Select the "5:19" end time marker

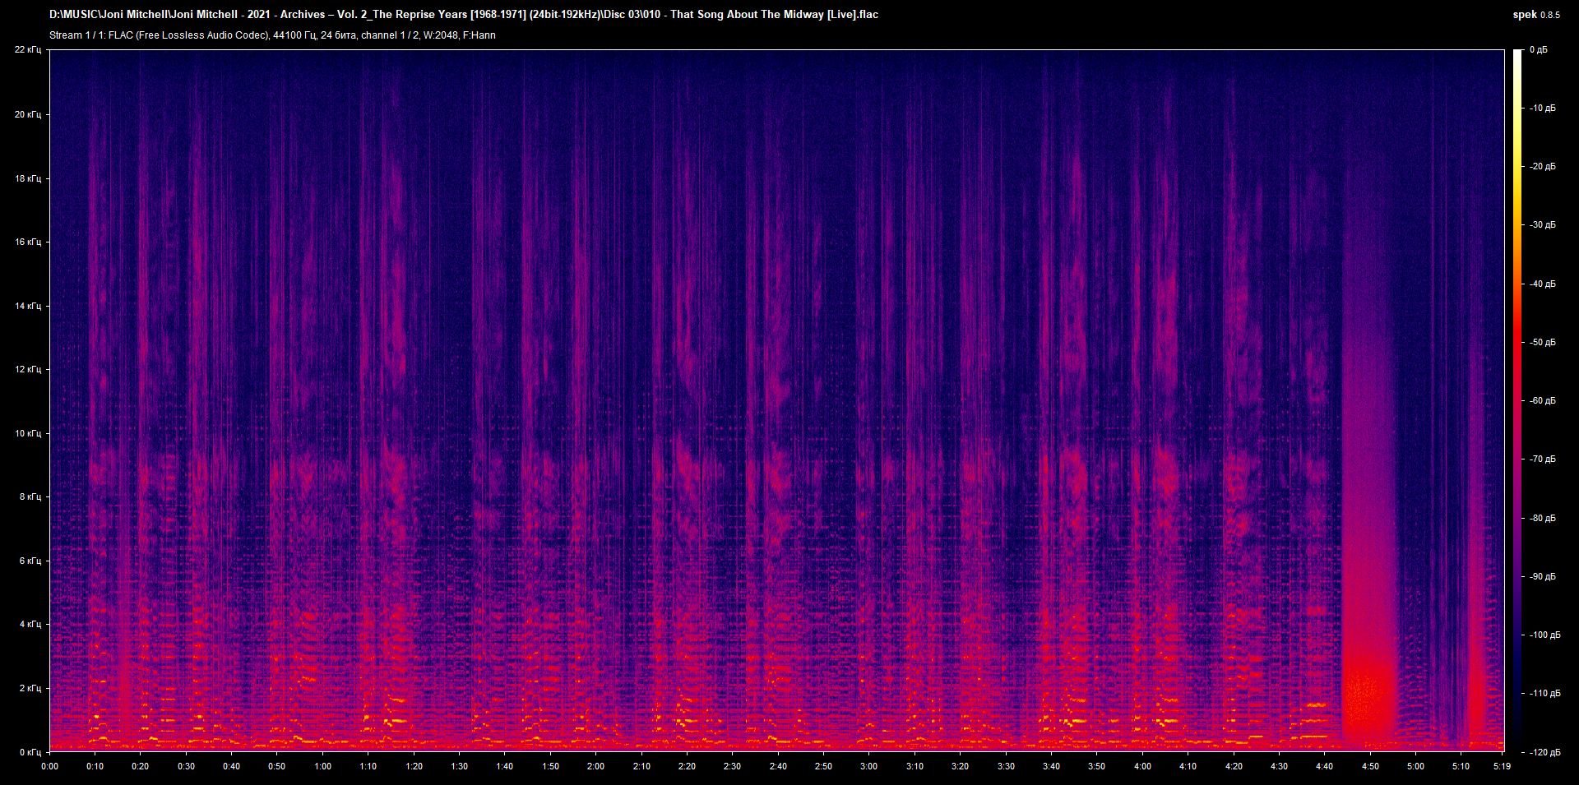1500,765
